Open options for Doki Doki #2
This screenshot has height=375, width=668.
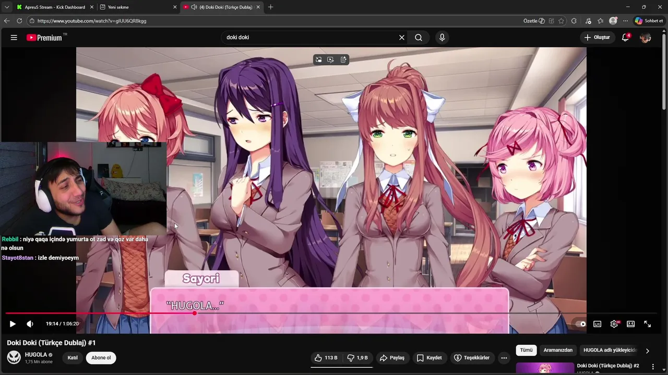[653, 367]
